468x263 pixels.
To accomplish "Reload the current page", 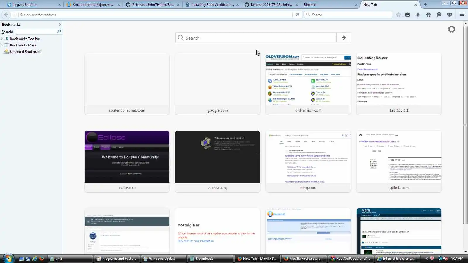I will click(297, 15).
